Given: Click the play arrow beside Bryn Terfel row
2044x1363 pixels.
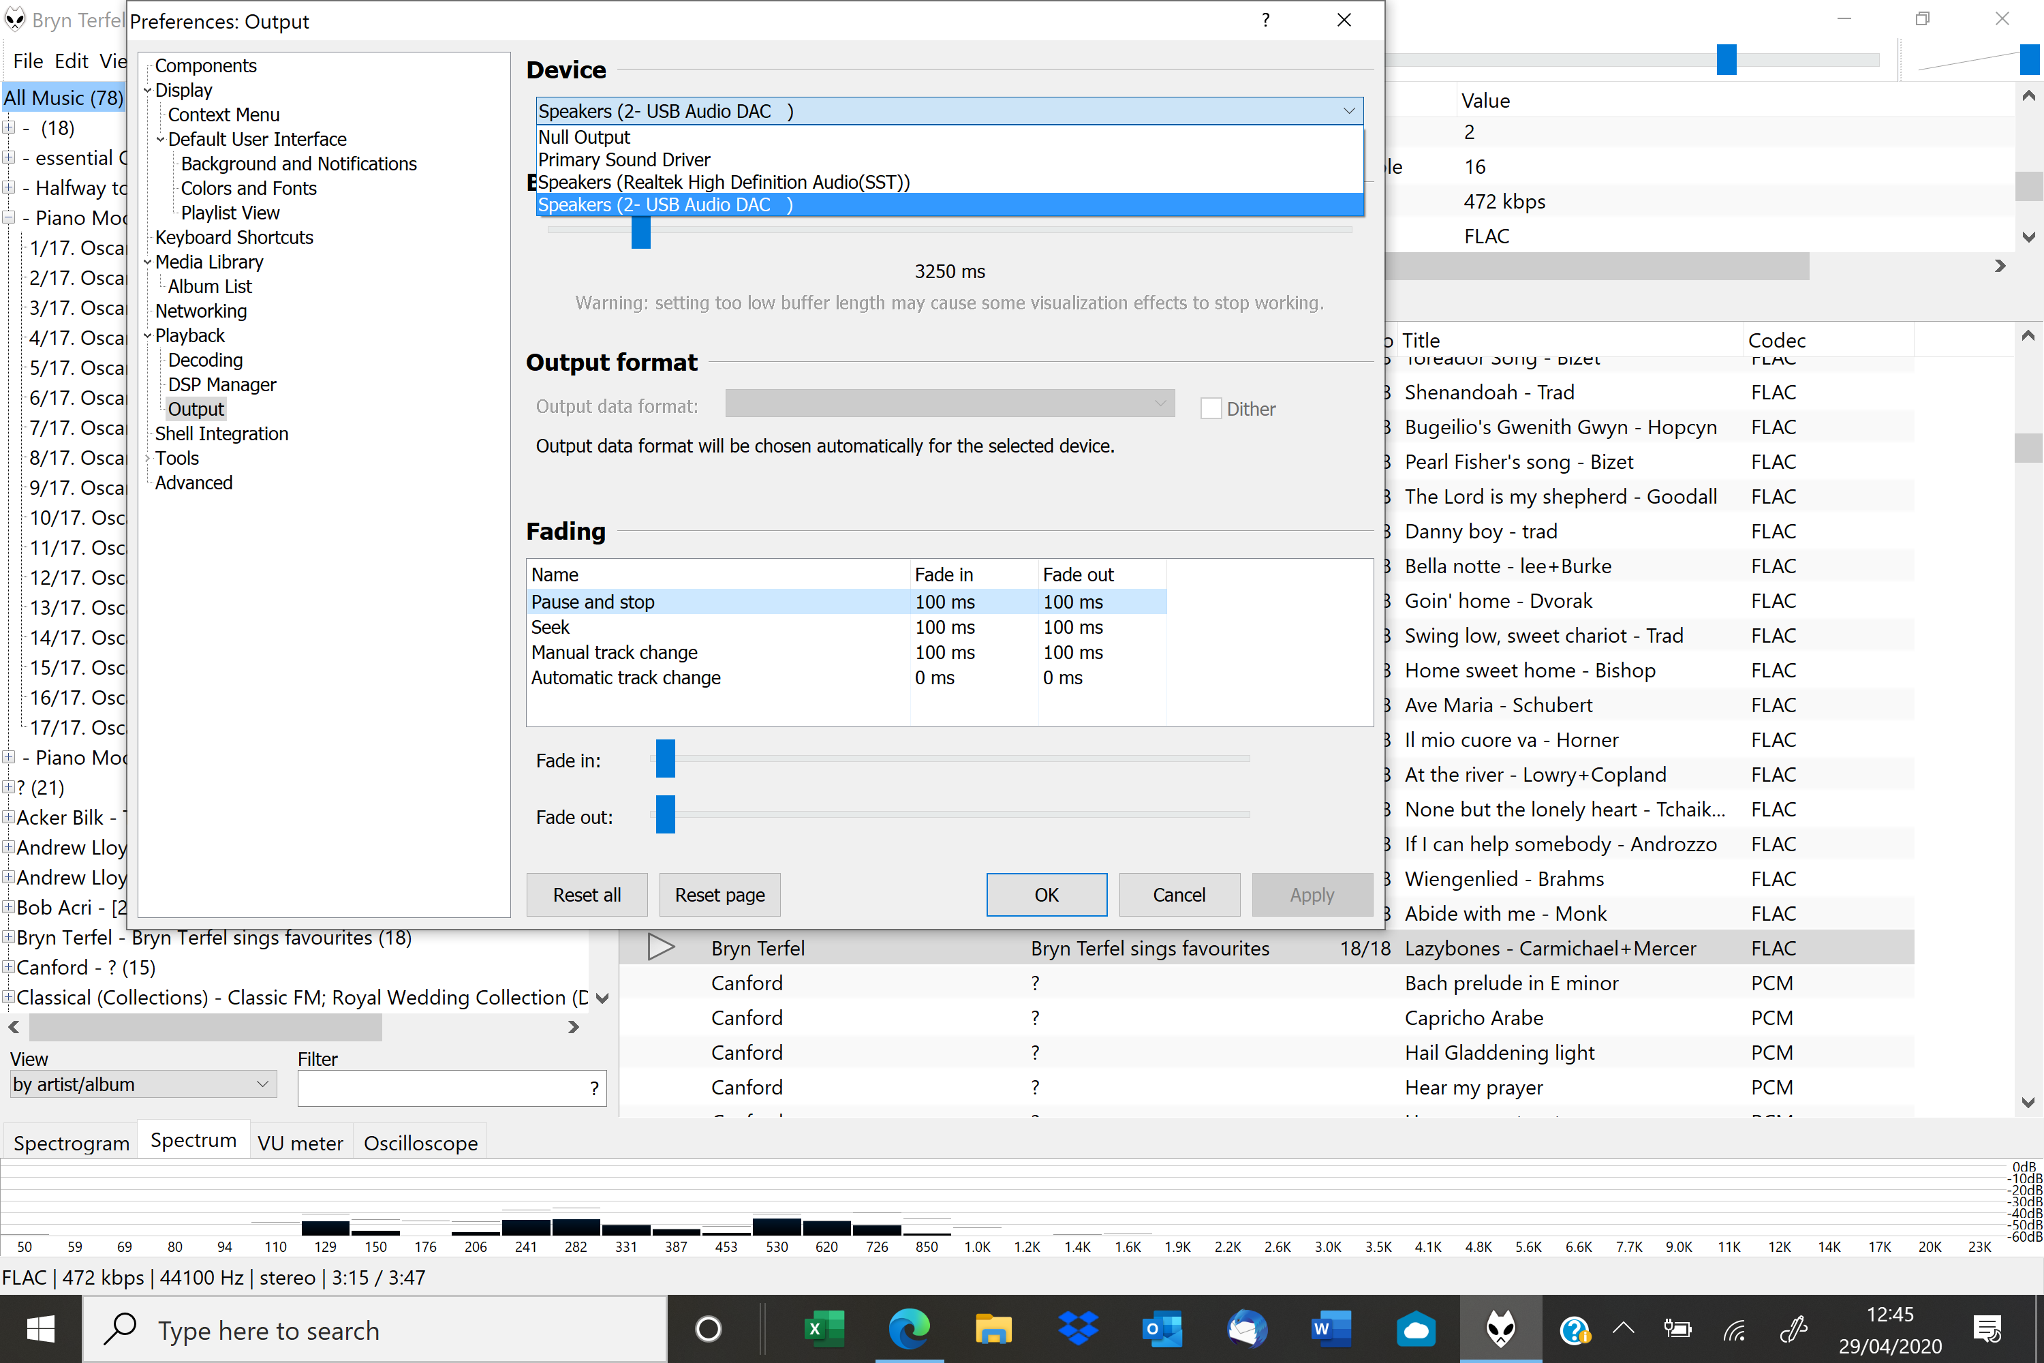Looking at the screenshot, I should pyautogui.click(x=660, y=947).
